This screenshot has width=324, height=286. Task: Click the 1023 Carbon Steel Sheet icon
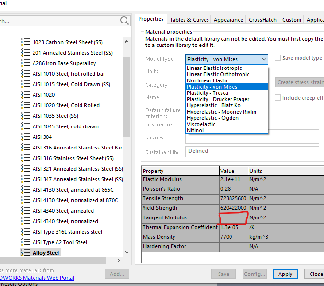25,42
